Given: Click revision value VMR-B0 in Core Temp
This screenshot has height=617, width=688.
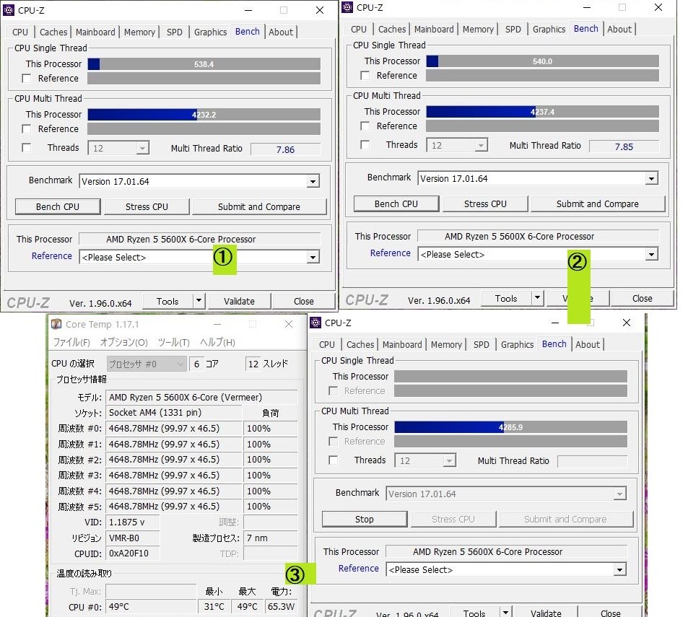Looking at the screenshot, I should [133, 538].
